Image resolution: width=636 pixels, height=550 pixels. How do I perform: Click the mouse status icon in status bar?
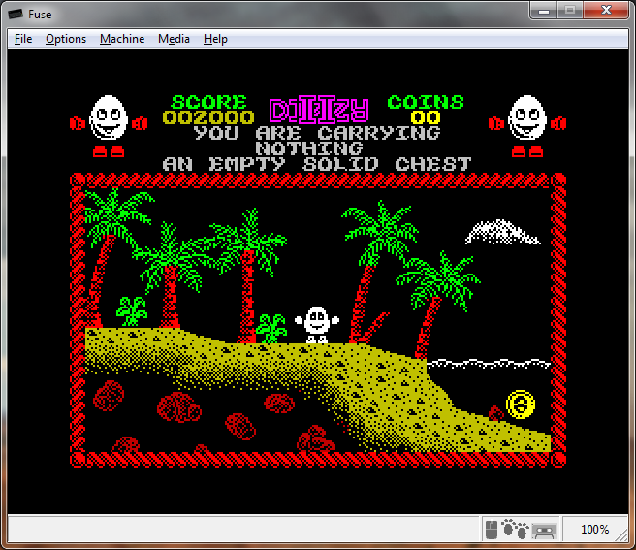click(492, 530)
